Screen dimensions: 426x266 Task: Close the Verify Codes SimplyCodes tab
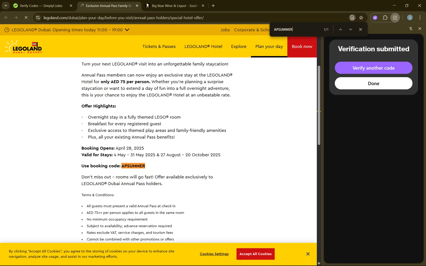tap(71, 6)
